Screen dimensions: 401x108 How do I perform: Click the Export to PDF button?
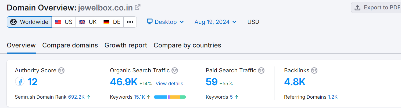(376, 8)
